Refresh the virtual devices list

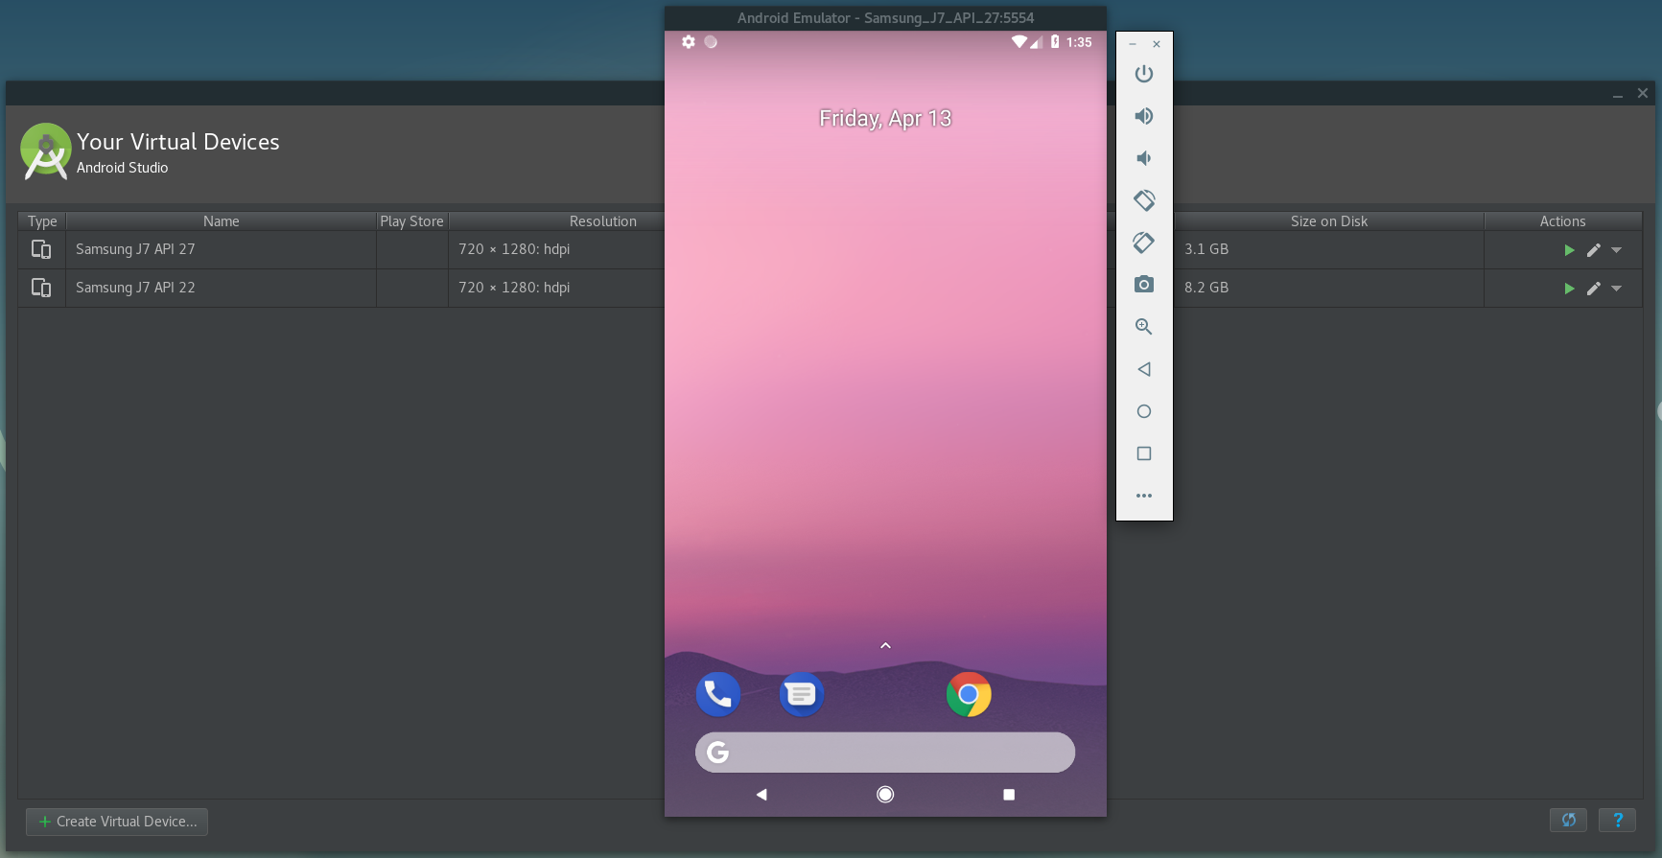coord(1568,820)
